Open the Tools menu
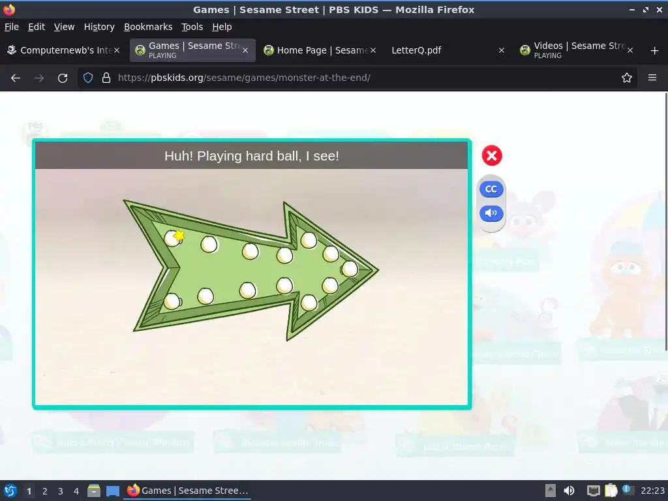 pyautogui.click(x=192, y=27)
